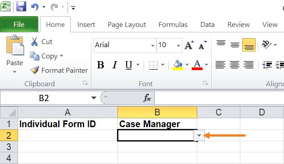Cut the selection with scissors icon

[42, 42]
